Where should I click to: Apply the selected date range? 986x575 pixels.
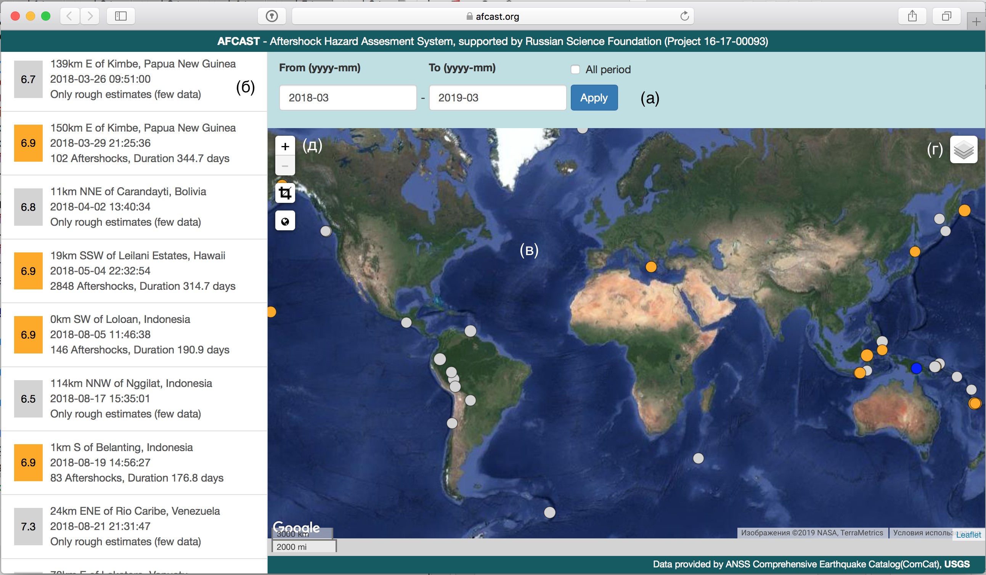(x=594, y=98)
